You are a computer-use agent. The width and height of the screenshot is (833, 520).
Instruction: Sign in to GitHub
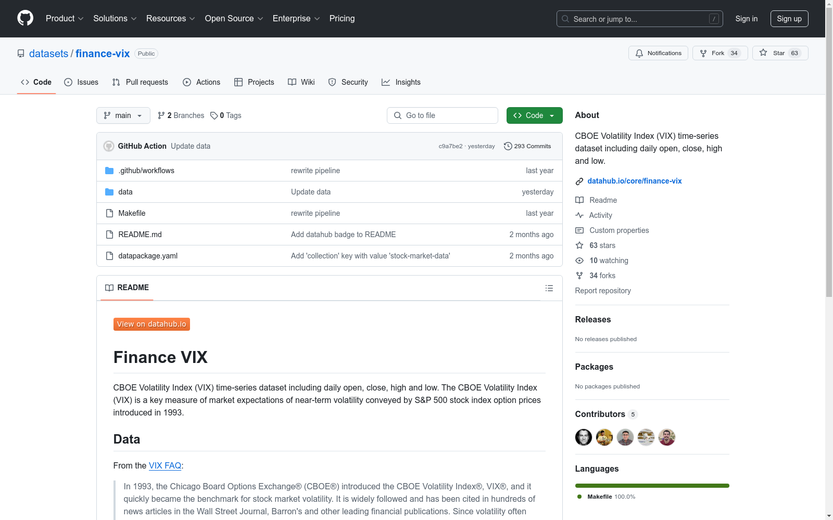point(746,19)
